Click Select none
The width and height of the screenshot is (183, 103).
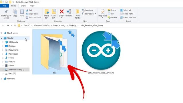point(127,14)
